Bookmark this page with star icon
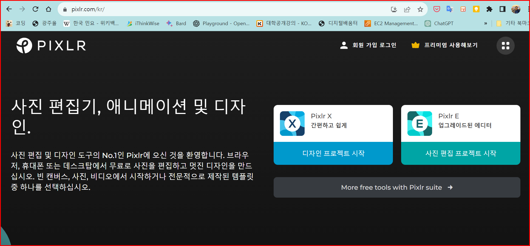This screenshot has height=246, width=530. (420, 10)
